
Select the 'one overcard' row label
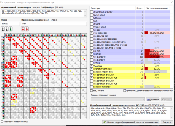pyautogui.click(x=99, y=60)
